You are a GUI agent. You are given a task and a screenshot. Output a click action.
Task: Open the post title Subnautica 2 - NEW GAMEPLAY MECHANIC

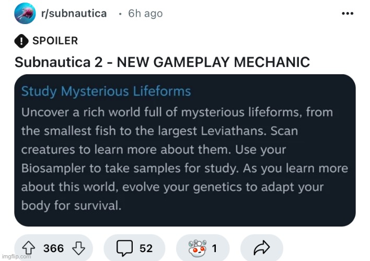coord(162,62)
